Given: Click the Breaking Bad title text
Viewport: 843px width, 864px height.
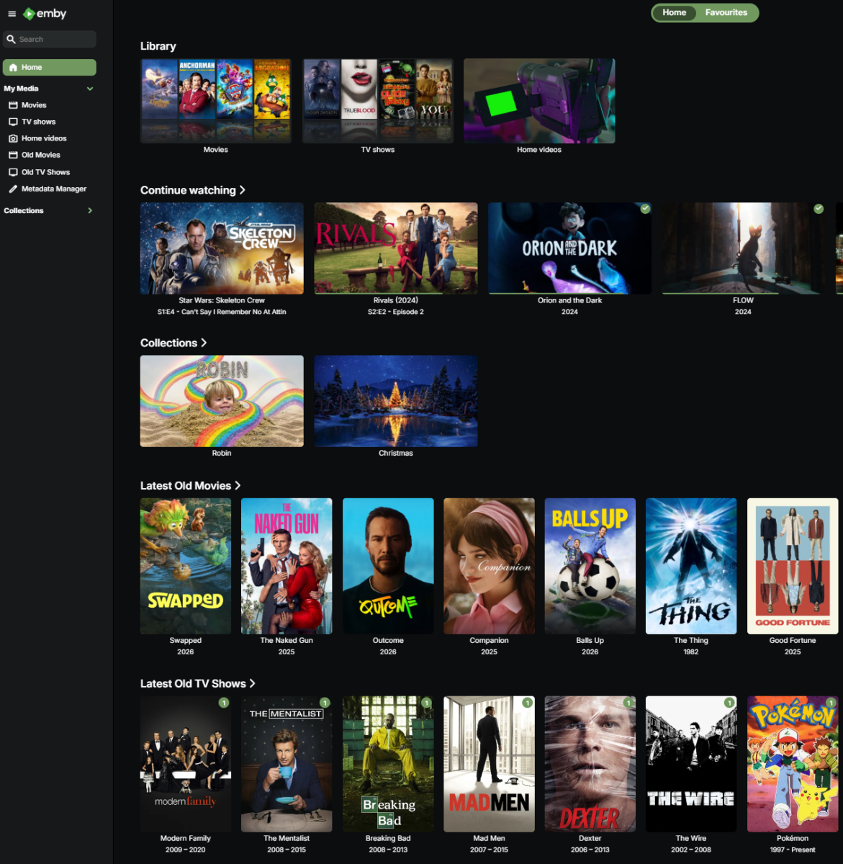Looking at the screenshot, I should point(388,838).
